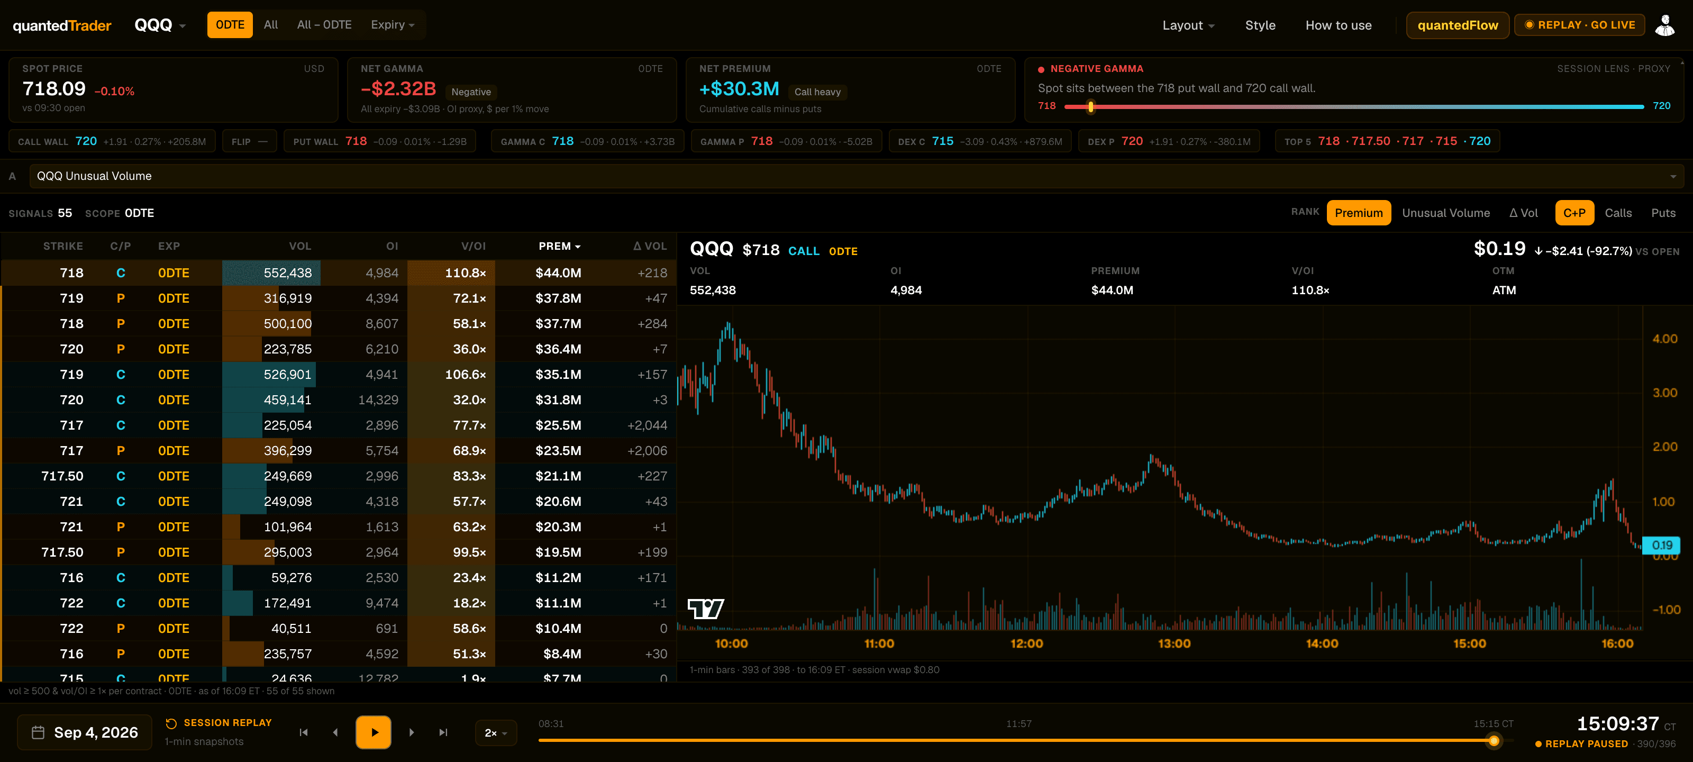
Task: Open the How to use guide
Action: [1338, 25]
